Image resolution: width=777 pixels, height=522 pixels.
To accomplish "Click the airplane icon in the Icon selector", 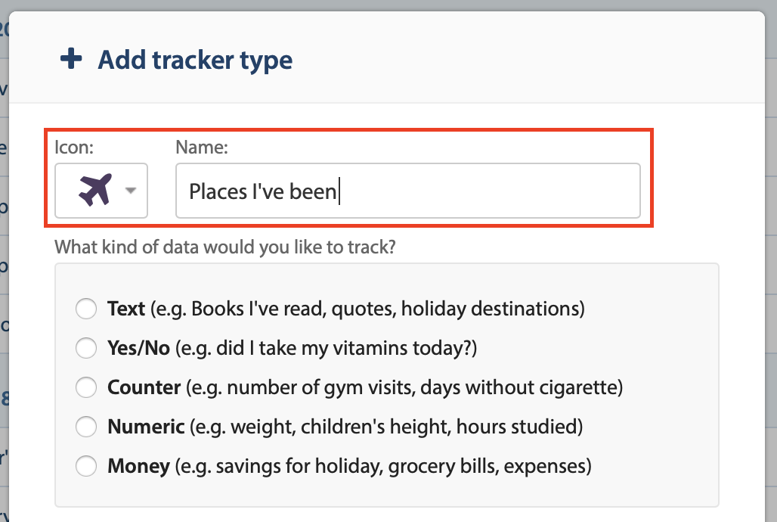I will (96, 190).
